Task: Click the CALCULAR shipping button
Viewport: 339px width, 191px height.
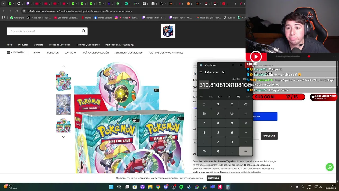Action: point(269,136)
